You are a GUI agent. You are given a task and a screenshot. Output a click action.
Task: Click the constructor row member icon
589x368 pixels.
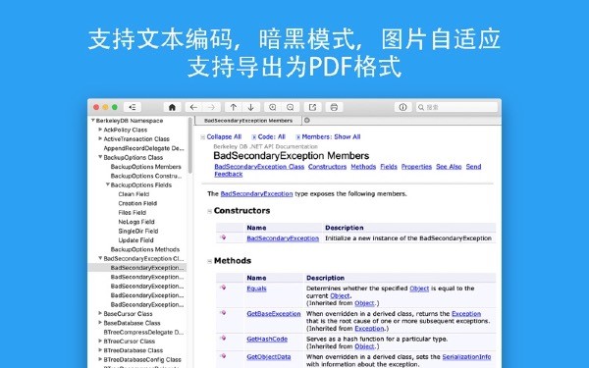(223, 237)
